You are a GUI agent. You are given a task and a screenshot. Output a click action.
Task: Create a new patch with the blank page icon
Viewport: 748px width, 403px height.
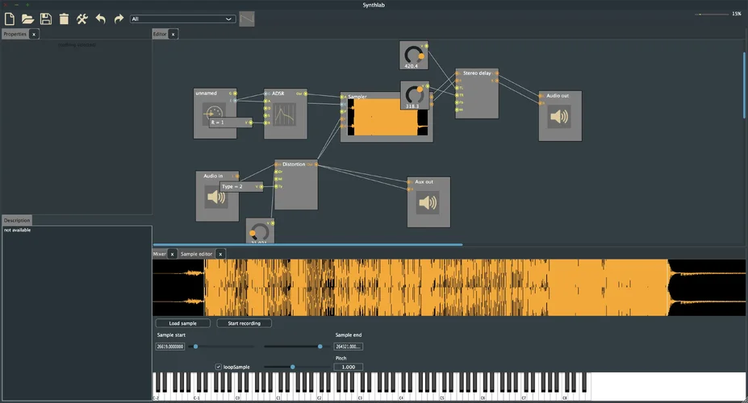click(10, 19)
